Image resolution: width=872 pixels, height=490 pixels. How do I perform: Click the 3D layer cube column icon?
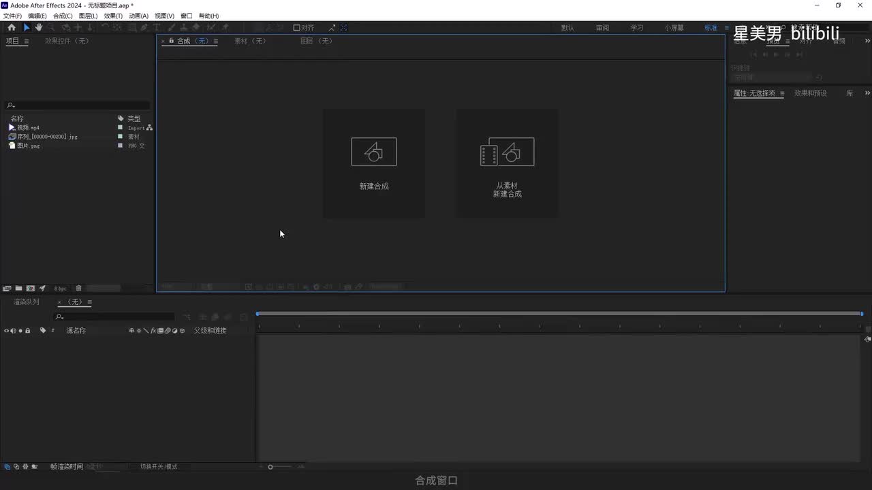tap(182, 331)
